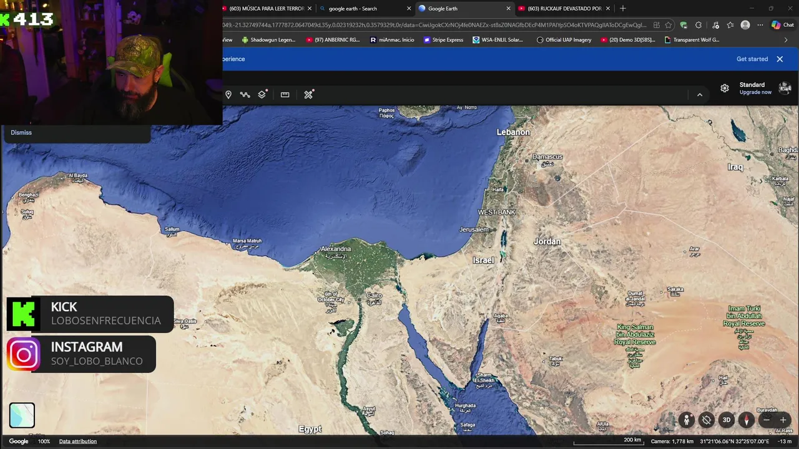Expand the bookmarks bar overflow chevron
The image size is (799, 449).
(786, 39)
